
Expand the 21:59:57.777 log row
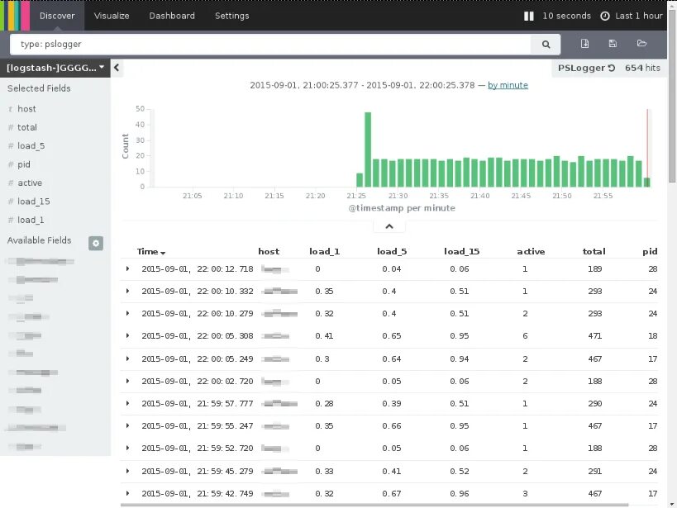point(127,404)
